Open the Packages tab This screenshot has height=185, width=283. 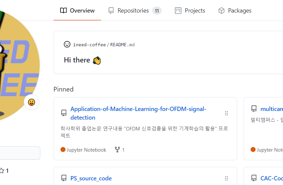coord(239,11)
